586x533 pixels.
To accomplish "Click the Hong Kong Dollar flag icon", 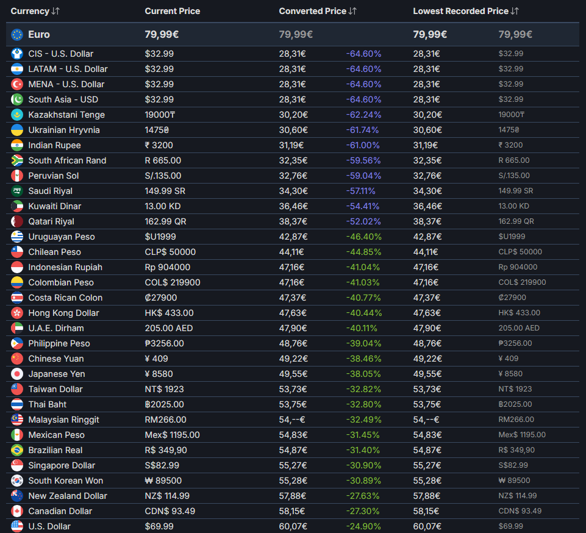I will 17,313.
